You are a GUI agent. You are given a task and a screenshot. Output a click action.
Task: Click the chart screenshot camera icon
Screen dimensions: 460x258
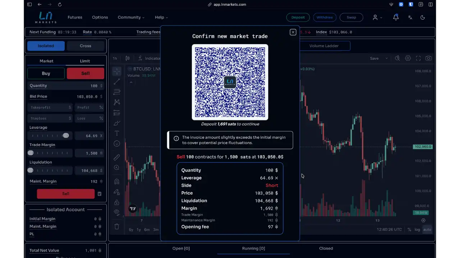(428, 58)
